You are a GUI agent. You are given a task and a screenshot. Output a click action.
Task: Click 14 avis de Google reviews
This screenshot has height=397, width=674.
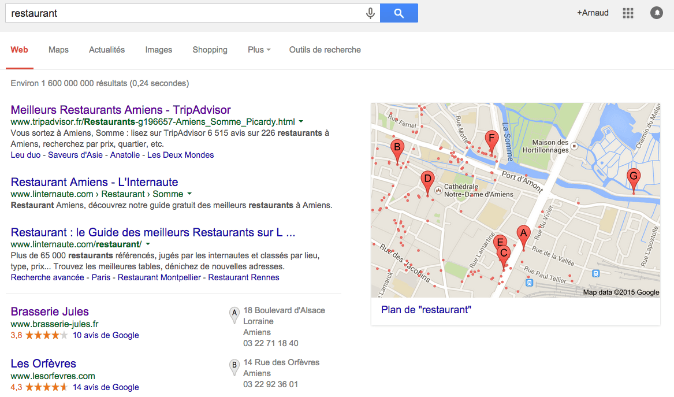(x=106, y=387)
